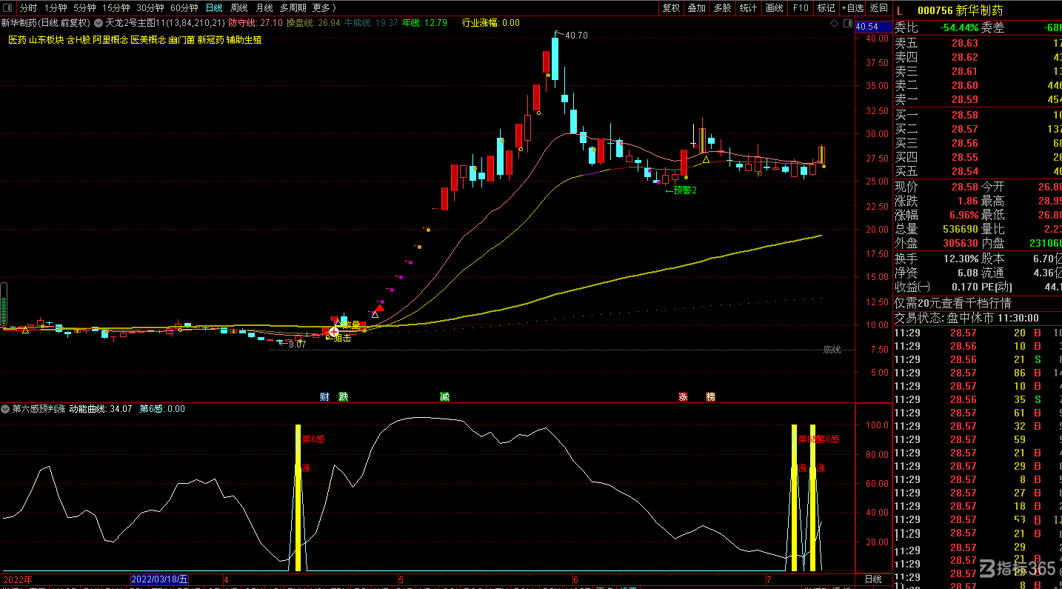Switch to 月线 monthly chart
The height and width of the screenshot is (589, 1062).
click(264, 8)
